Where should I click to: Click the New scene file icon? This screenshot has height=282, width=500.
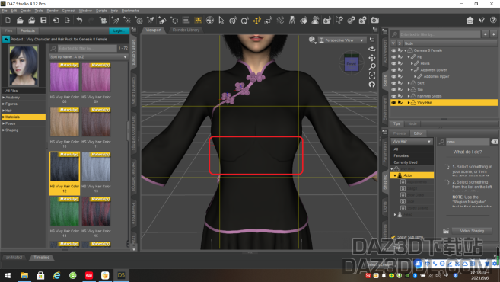click(8, 21)
